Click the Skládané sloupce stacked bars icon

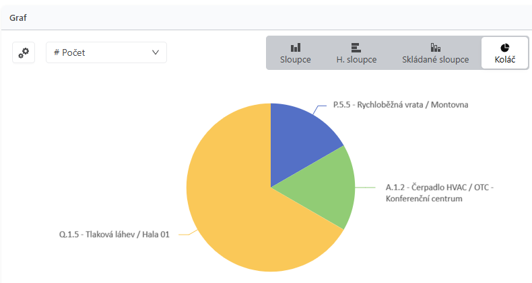[x=435, y=48]
